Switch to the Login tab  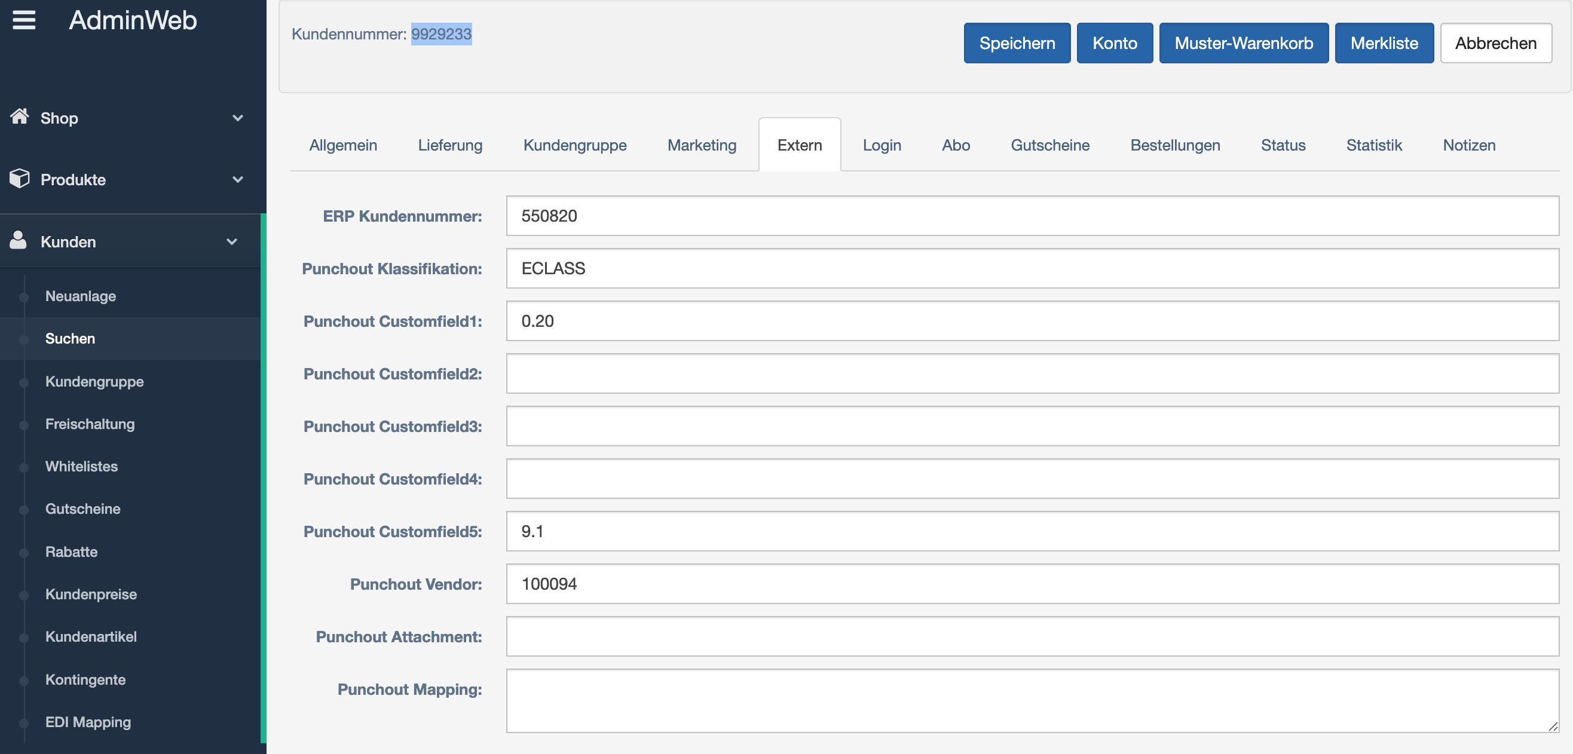pyautogui.click(x=882, y=145)
